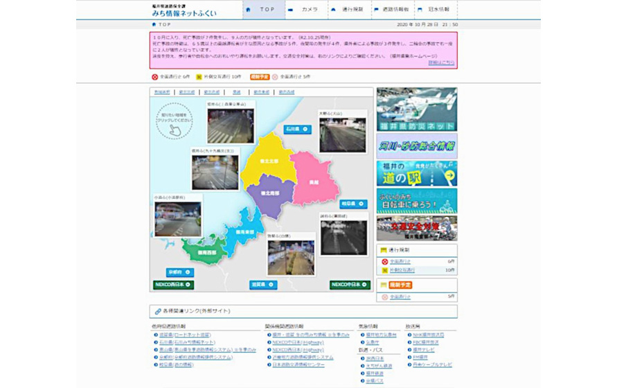View the 九十九橋 camera thumbnail
Viewport: 617px width, 388px height.
click(215, 172)
